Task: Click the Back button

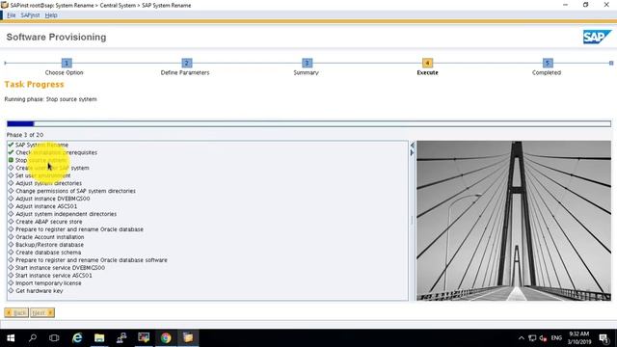Action: [x=16, y=312]
